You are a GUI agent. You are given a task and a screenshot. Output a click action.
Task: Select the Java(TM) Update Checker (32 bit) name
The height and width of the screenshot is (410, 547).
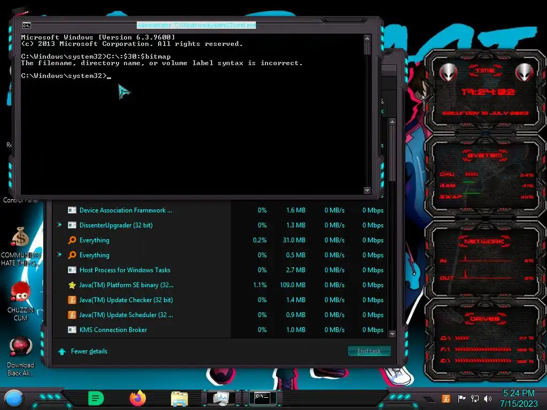pyautogui.click(x=126, y=300)
